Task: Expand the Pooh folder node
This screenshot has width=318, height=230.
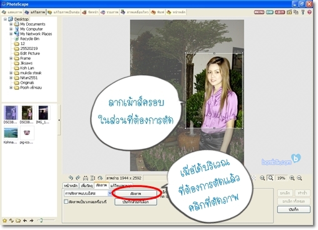Action: tap(11, 87)
